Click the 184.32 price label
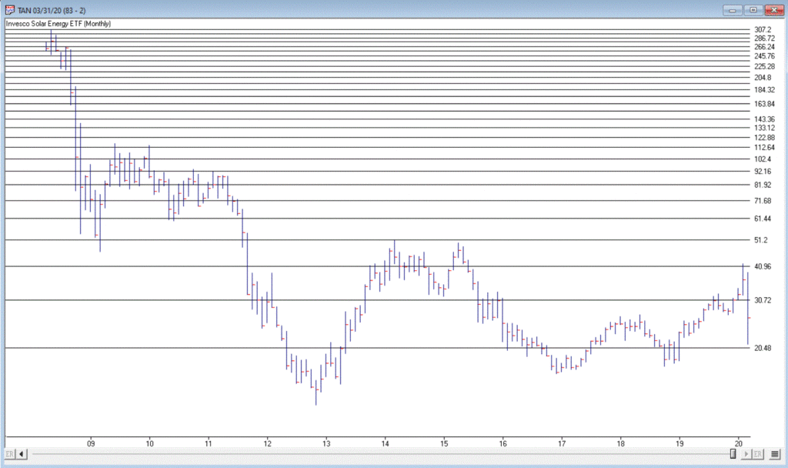The width and height of the screenshot is (788, 468). click(x=764, y=89)
